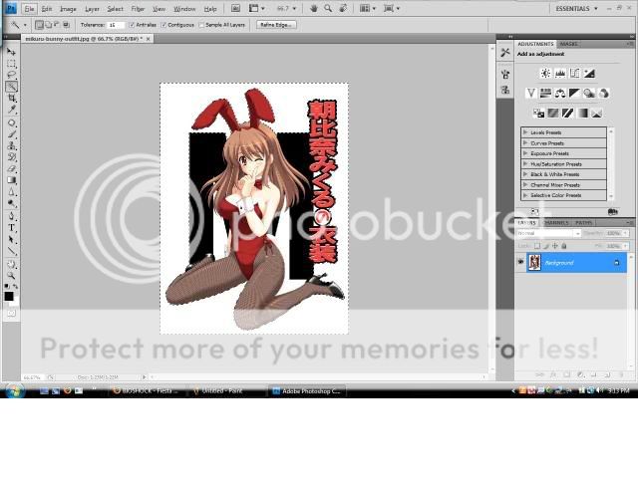Click the Threshold adjustment icon

tap(567, 113)
